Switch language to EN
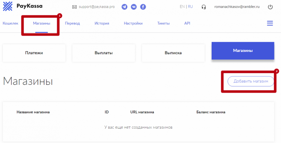Viewport: 281px width, 143px height. (x=182, y=7)
